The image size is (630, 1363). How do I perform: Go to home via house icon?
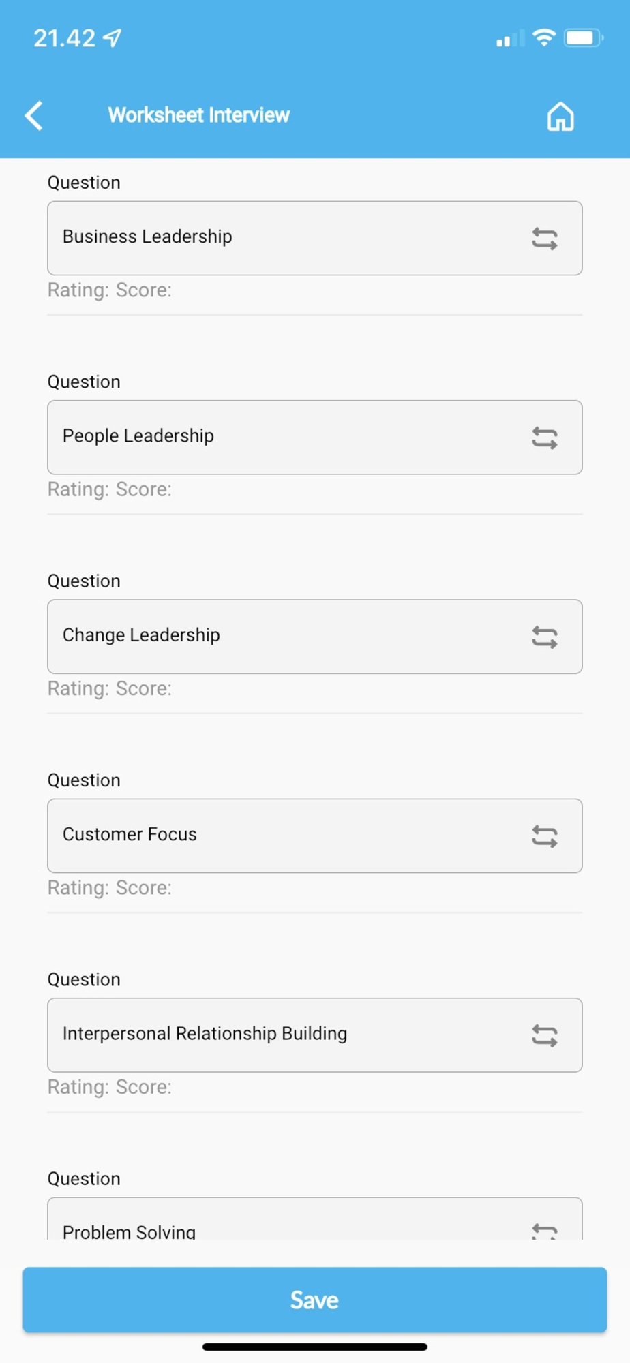[560, 117]
